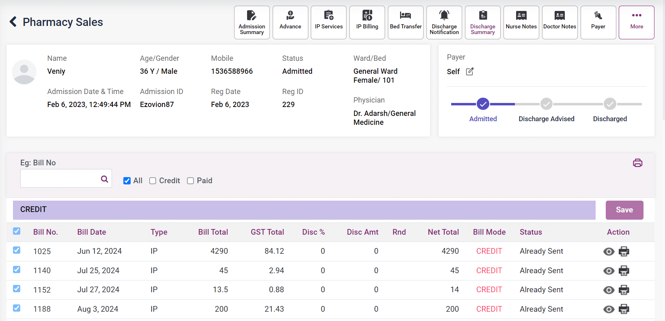Screen dimensions: 665x321
Task: Uncheck the All filter checkbox
Action: (127, 181)
